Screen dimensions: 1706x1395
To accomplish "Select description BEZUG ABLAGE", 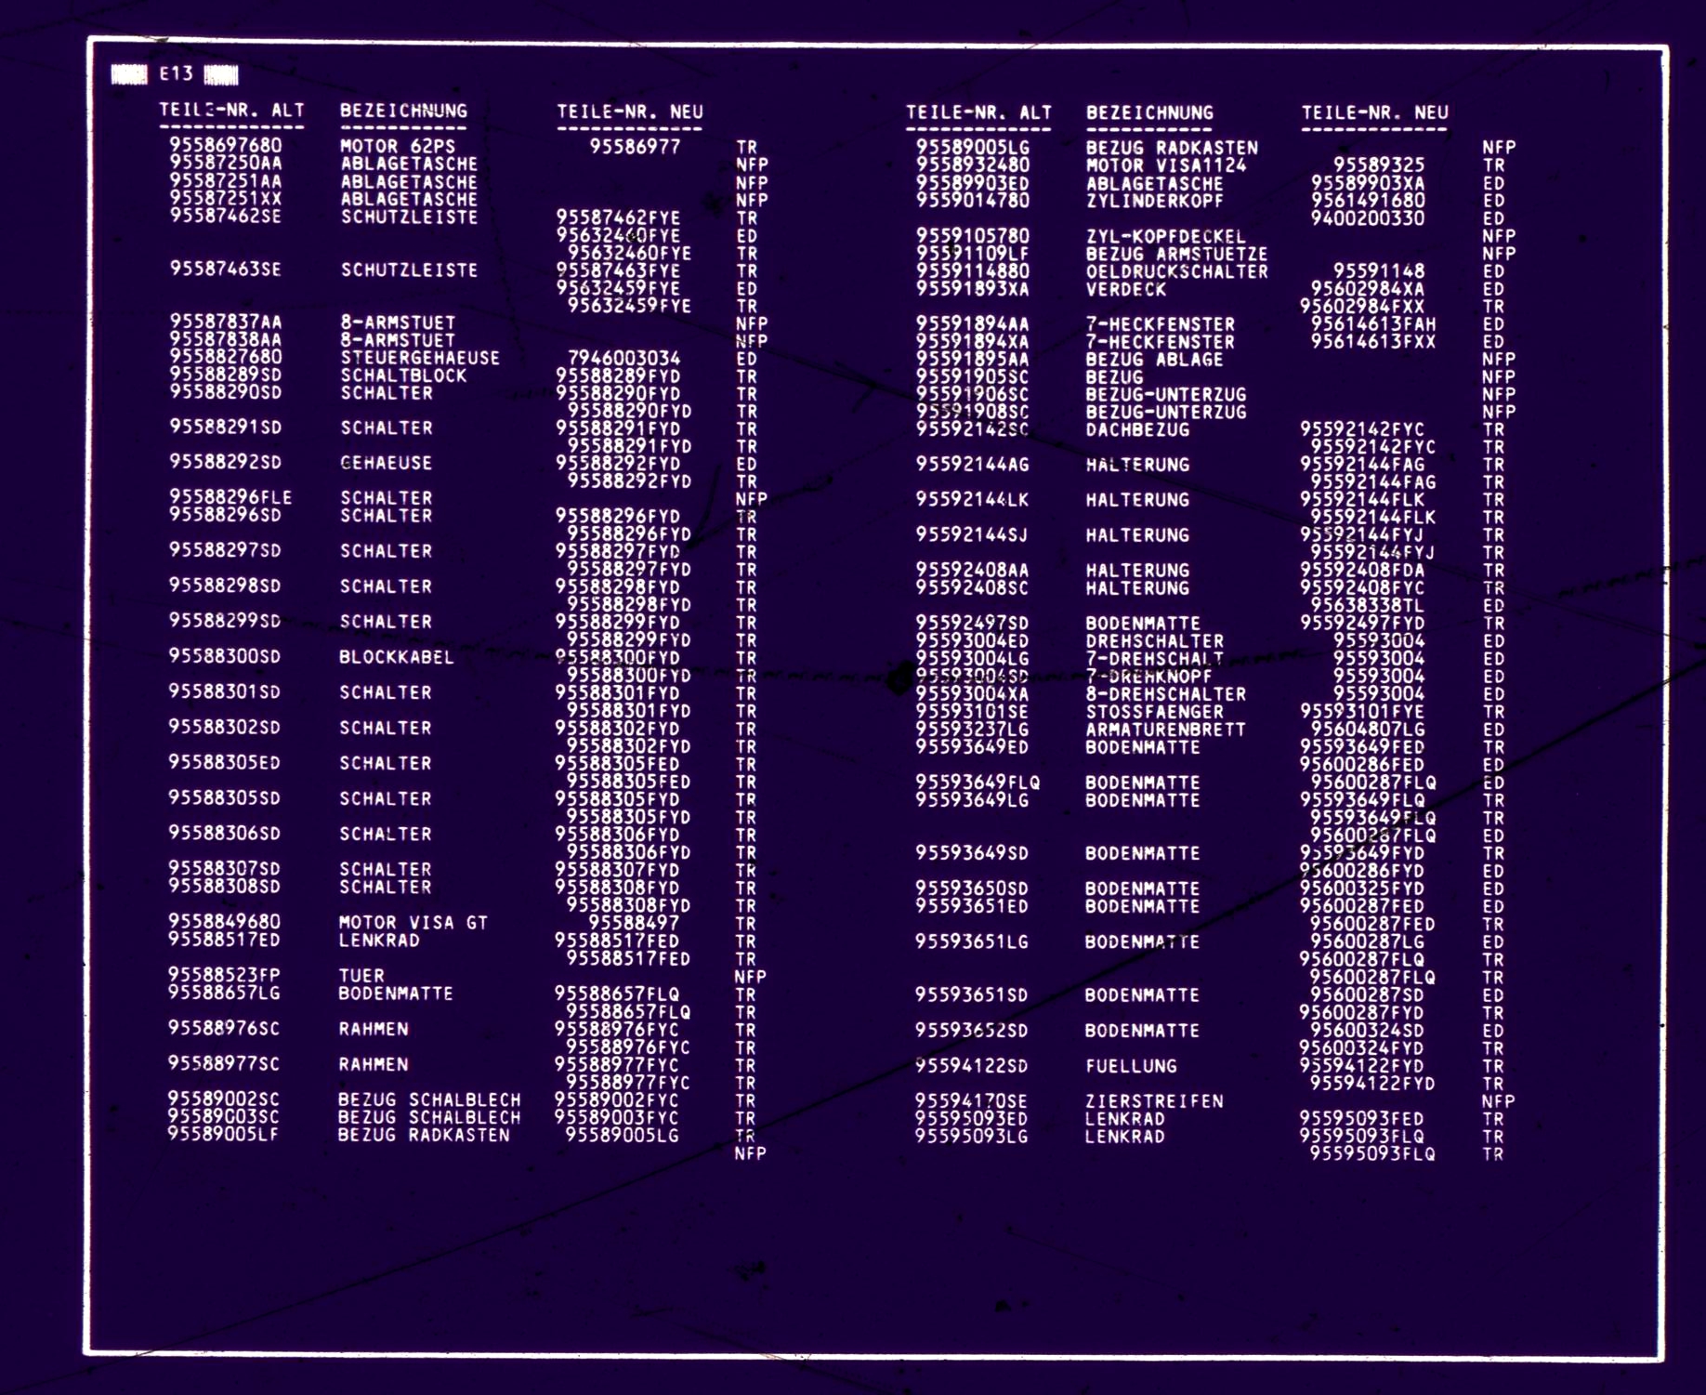I will (x=1155, y=360).
